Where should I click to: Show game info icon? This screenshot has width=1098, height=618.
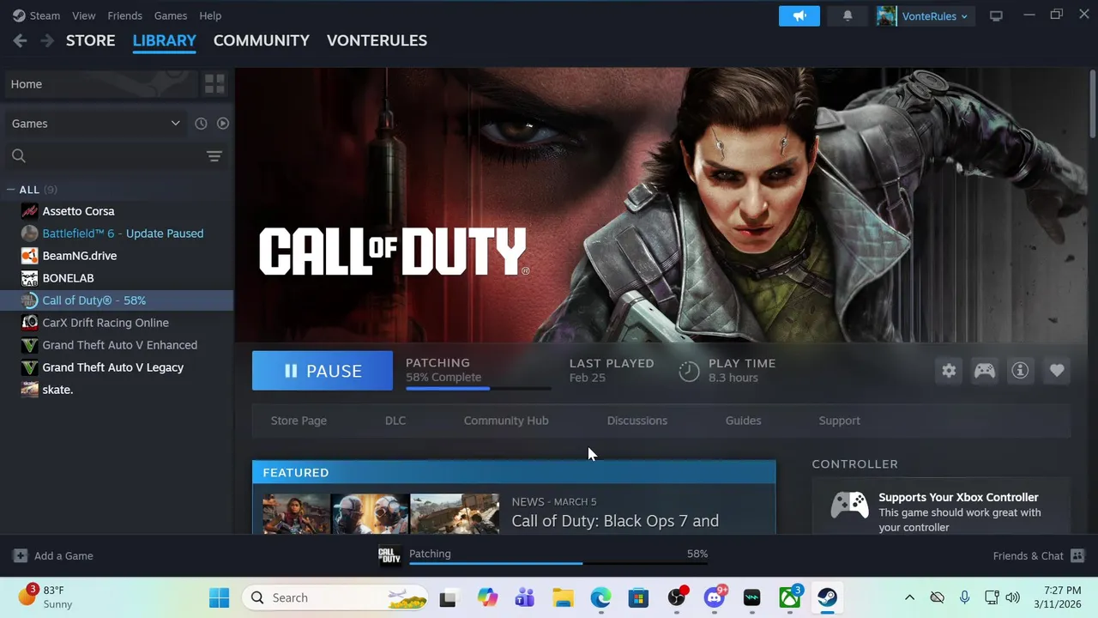point(1020,371)
